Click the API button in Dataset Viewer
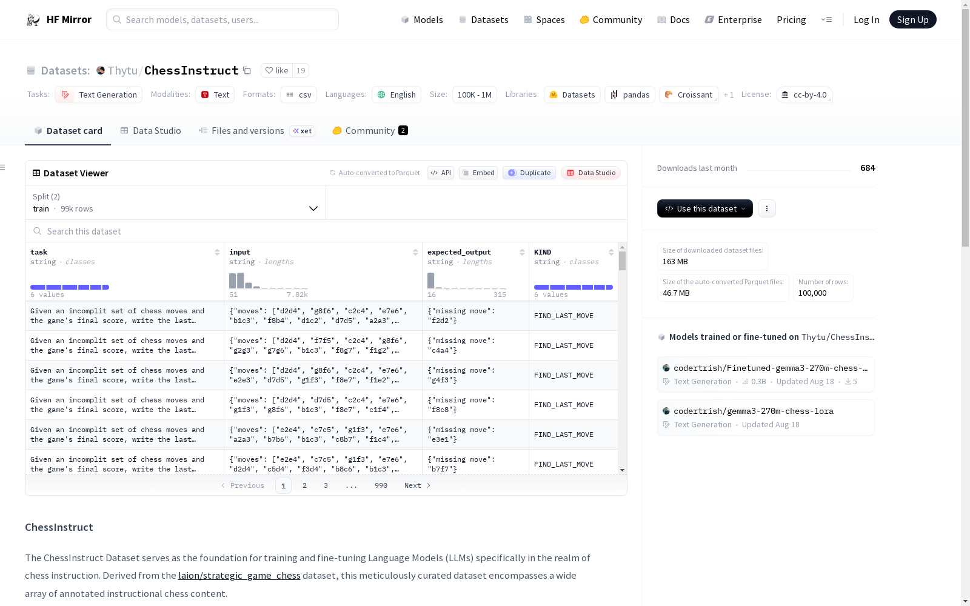 tap(441, 173)
